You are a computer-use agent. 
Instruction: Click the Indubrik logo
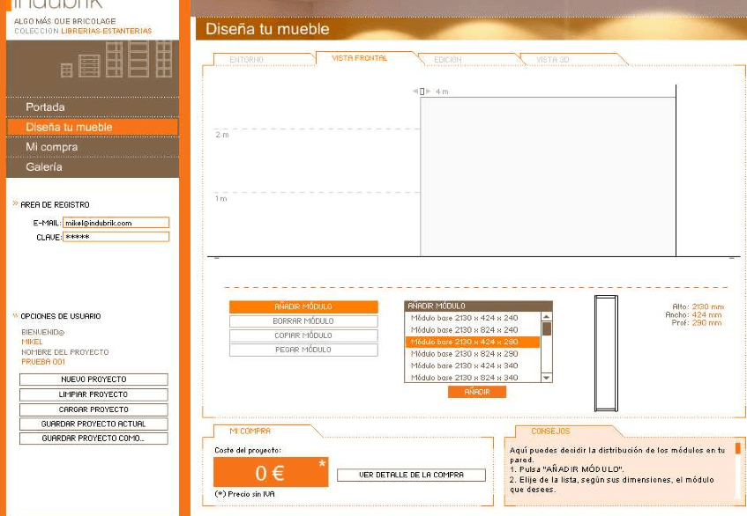(58, 5)
